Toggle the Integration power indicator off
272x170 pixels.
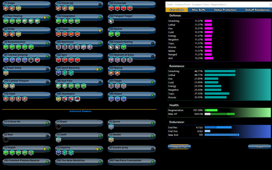[x=100, y=18]
